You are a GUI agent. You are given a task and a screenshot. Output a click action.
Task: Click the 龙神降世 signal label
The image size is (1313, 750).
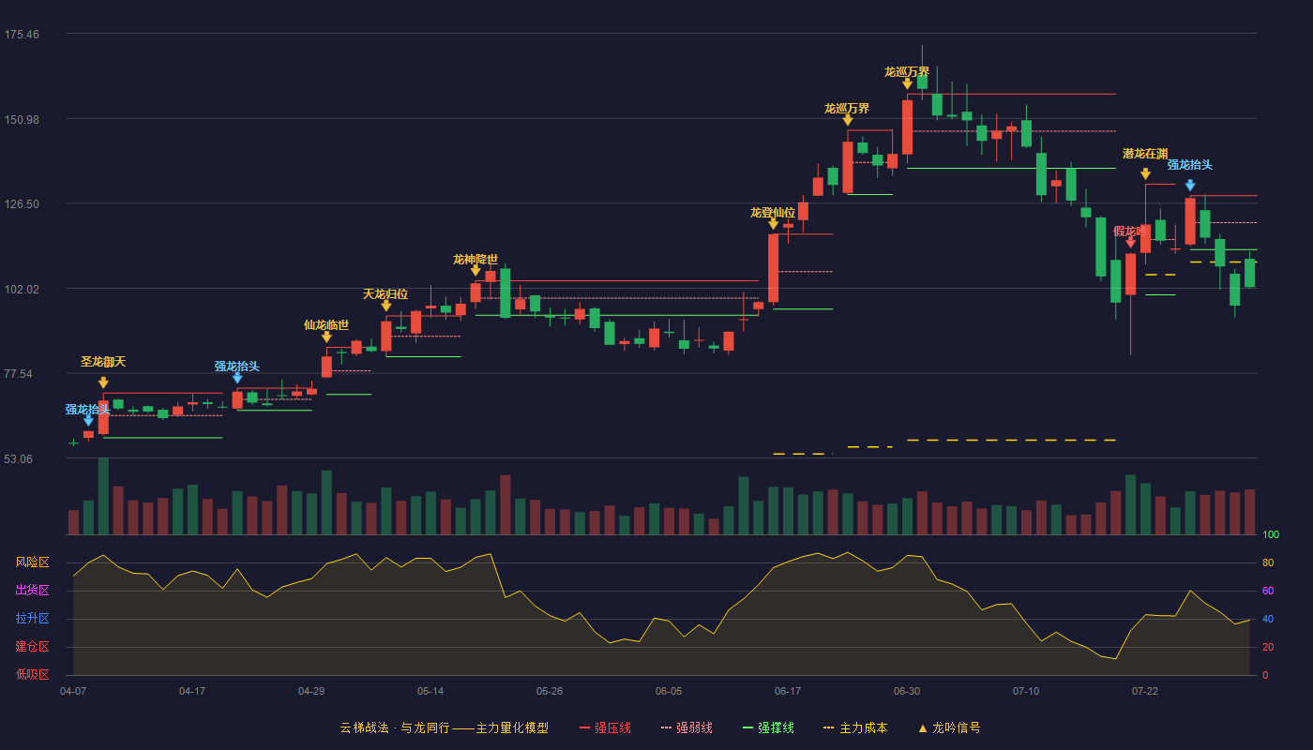point(475,260)
